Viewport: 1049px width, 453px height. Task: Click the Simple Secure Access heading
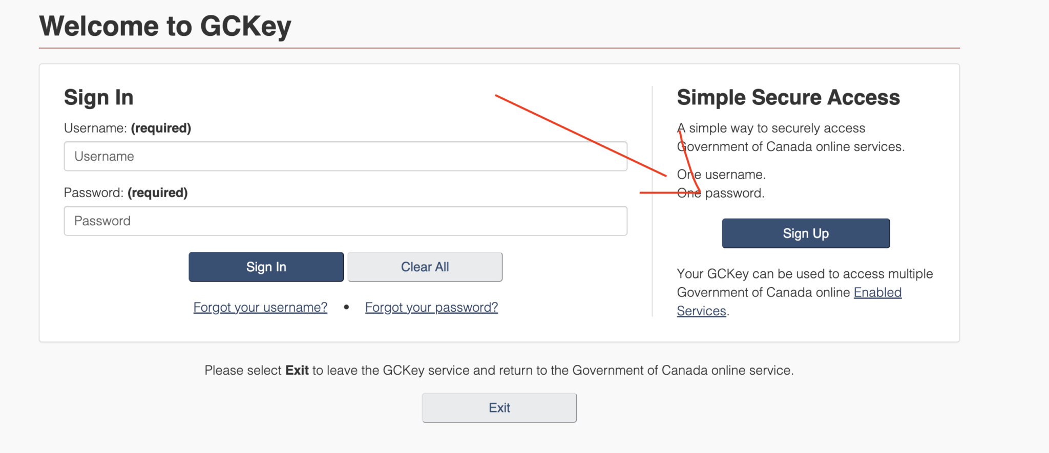click(x=789, y=97)
